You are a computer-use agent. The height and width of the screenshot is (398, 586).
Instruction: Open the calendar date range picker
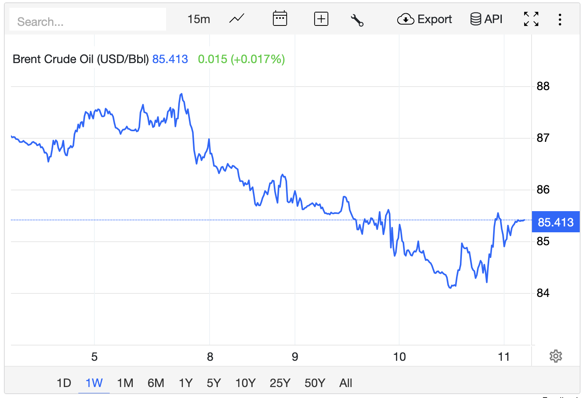click(280, 19)
